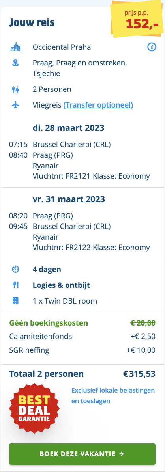Image resolution: width=165 pixels, height=473 pixels.
Task: Click the Totaal 2 personen amount €315,53
Action: (139, 374)
